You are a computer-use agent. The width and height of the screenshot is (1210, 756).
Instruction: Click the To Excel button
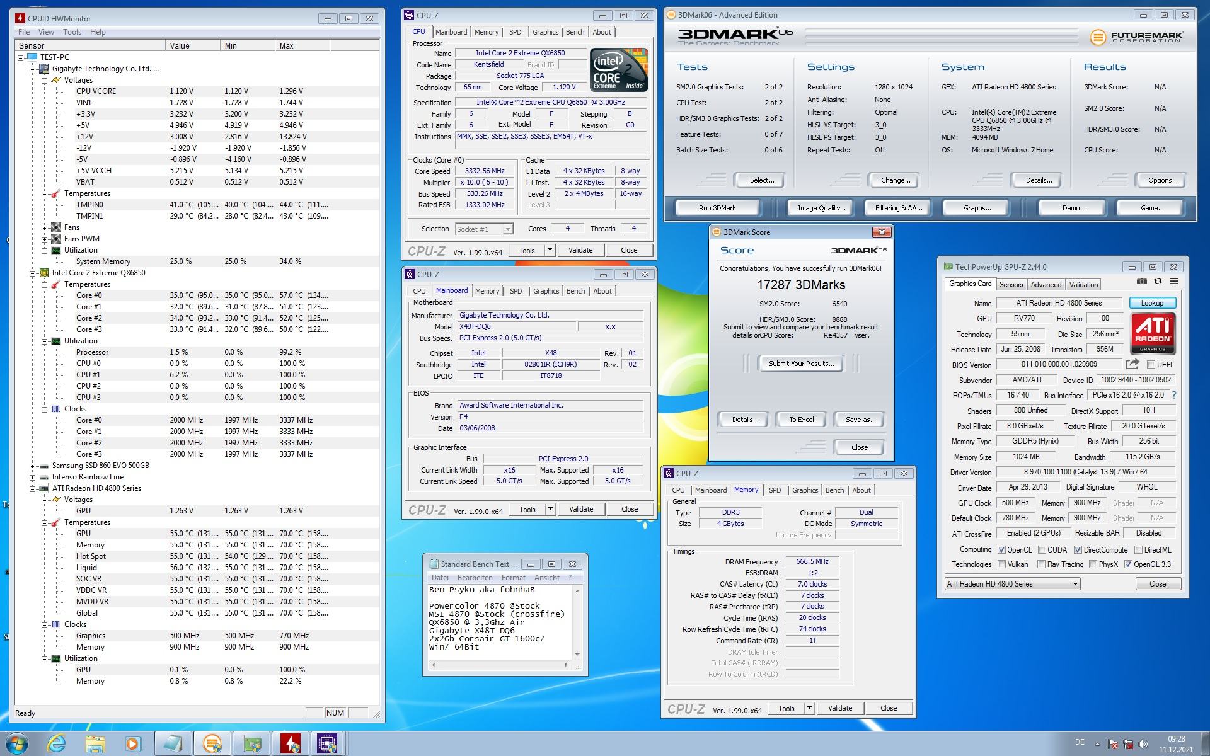(x=801, y=420)
